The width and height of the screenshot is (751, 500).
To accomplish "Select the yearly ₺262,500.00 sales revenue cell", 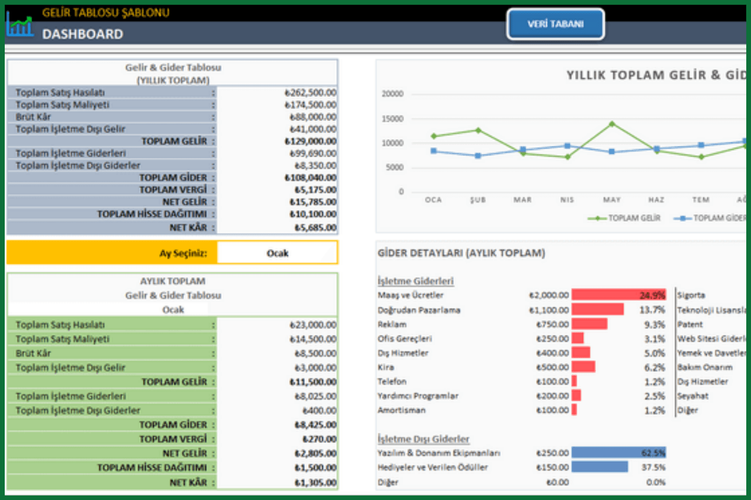I will point(310,92).
